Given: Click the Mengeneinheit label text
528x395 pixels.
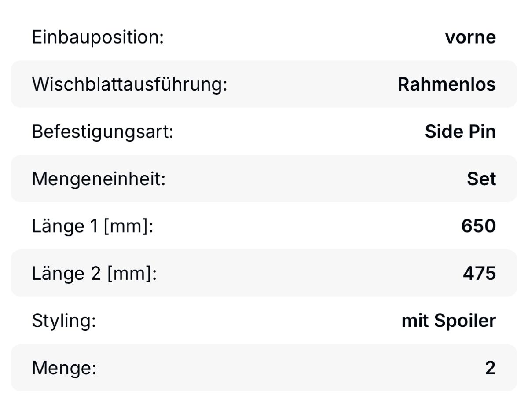Looking at the screenshot, I should tap(99, 179).
